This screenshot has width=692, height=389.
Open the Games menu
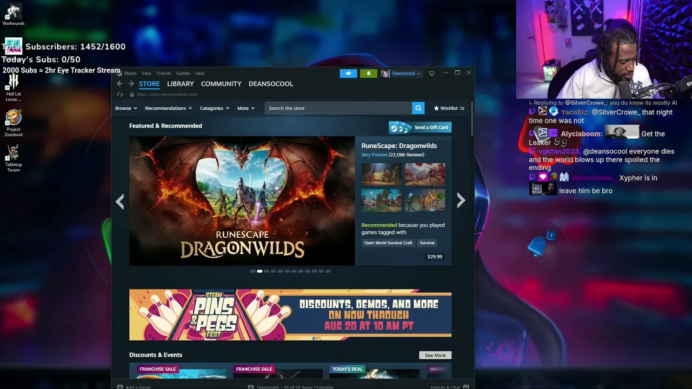[183, 73]
